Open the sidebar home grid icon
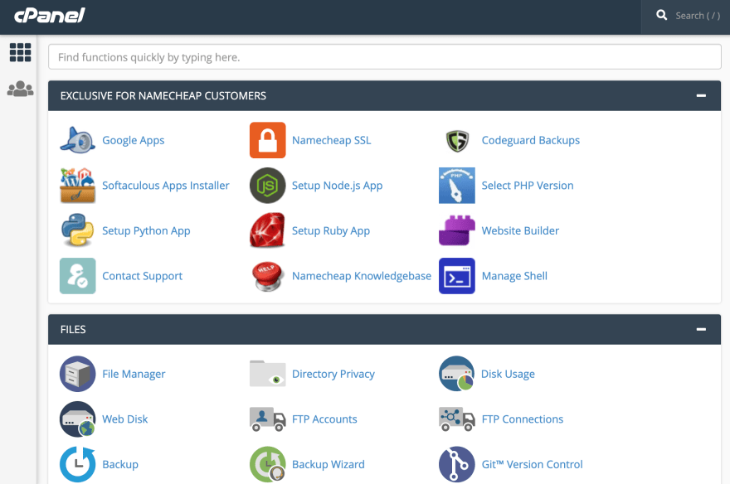This screenshot has width=730, height=484. (20, 52)
